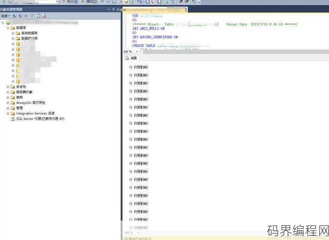Click the SET QUOTED_IDENTIFIER ON line
Screen dimensions: 329x240
[x=155, y=37]
